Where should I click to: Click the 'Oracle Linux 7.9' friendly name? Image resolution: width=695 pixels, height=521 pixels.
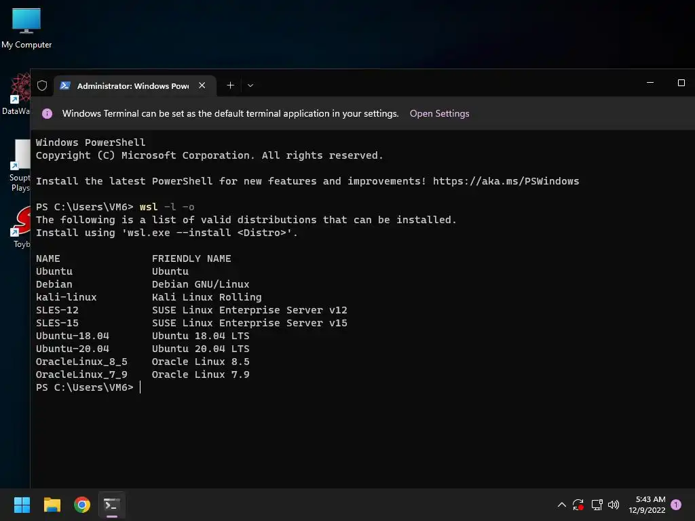(200, 374)
